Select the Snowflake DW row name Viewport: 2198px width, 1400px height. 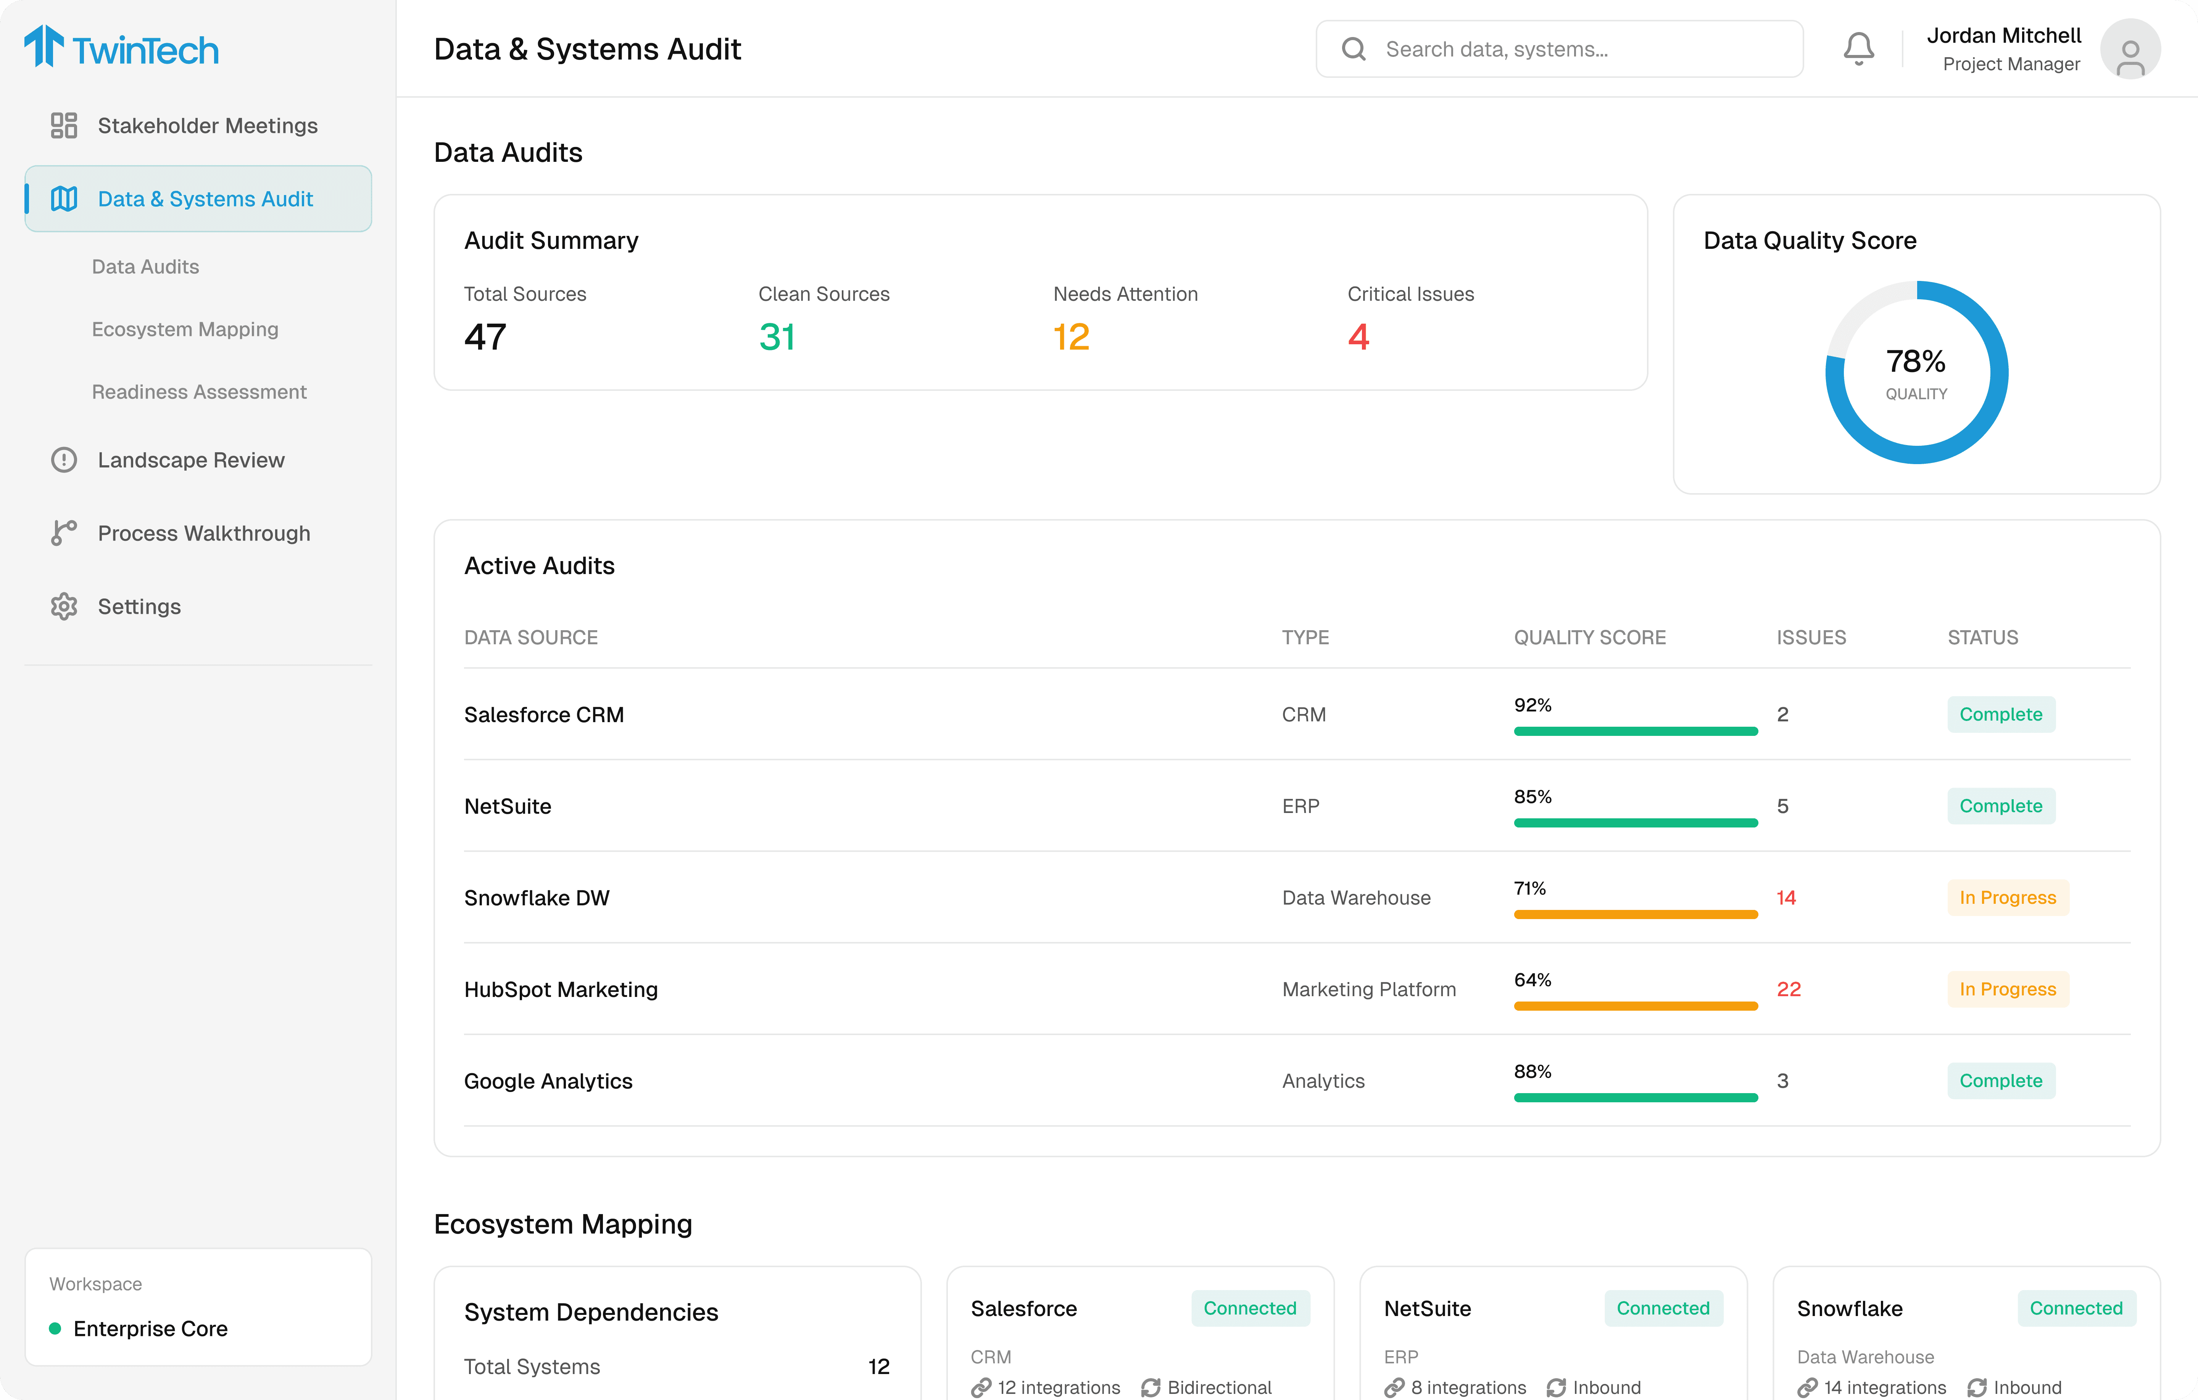[x=537, y=898]
